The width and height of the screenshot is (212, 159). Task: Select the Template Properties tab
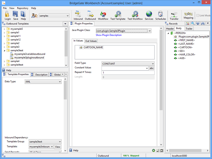(x=16, y=74)
